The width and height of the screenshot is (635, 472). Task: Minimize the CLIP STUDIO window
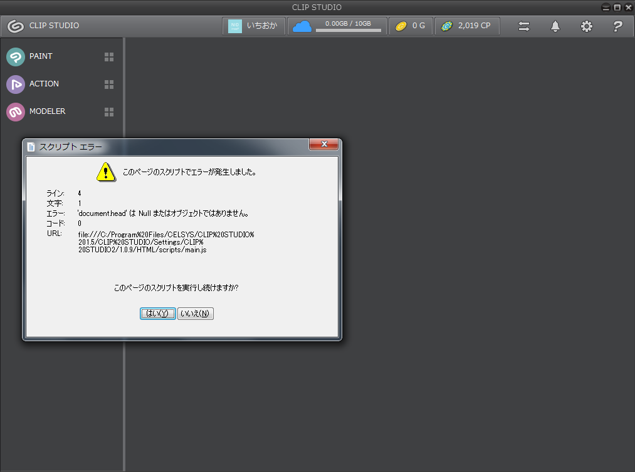click(606, 8)
